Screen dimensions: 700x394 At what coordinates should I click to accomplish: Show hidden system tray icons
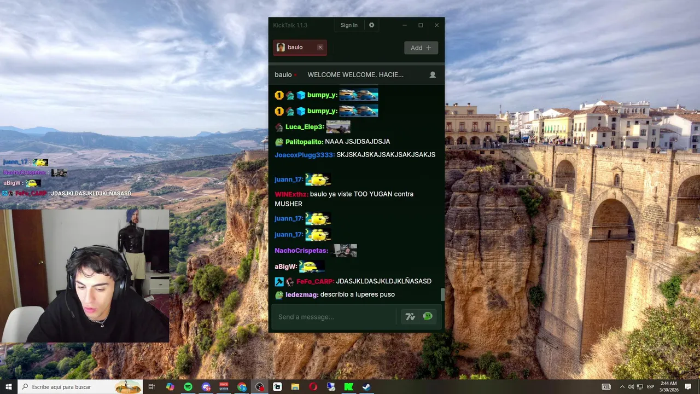[x=622, y=387]
